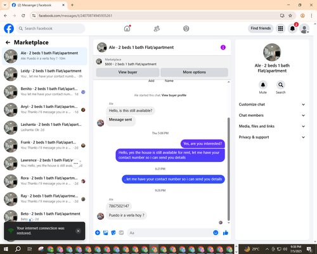Open a new browser tab
Image resolution: width=317 pixels, height=254 pixels.
coord(72,5)
